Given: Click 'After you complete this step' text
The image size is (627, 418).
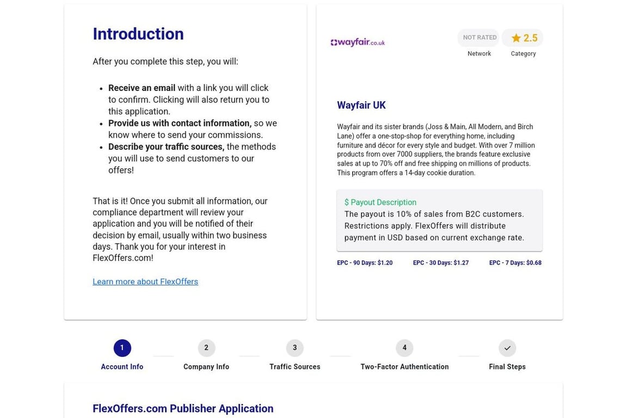Looking at the screenshot, I should (x=165, y=62).
